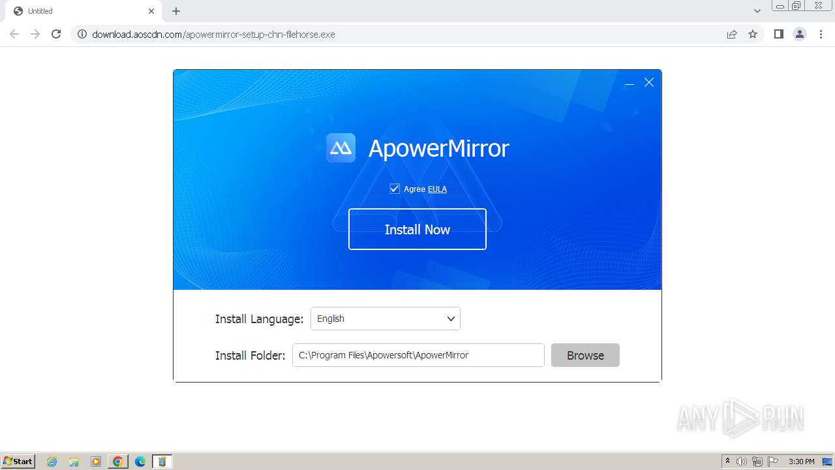Screen dimensions: 835x470
Task: Share this page via Chrome share icon
Action: point(732,34)
